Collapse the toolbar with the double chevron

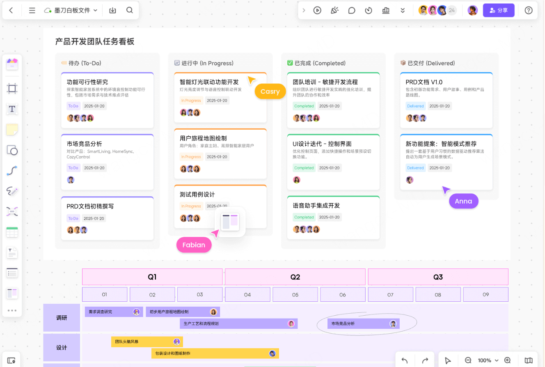(x=403, y=10)
